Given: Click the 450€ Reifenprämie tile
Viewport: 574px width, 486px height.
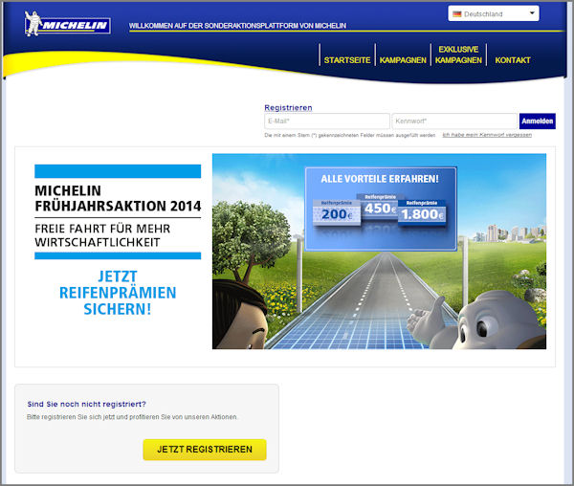Looking at the screenshot, I should (x=379, y=206).
